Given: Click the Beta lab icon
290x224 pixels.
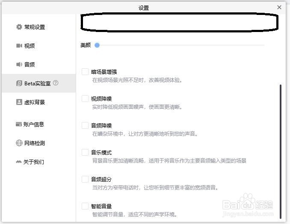Looking at the screenshot, I should pos(19,83).
